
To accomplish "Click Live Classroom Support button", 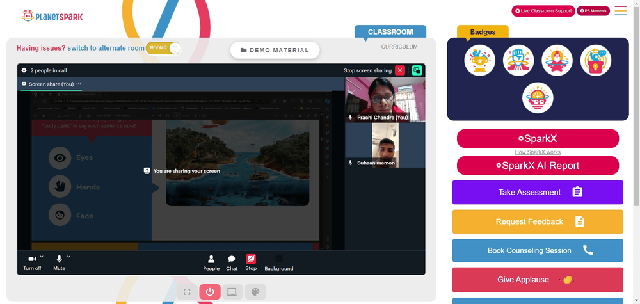I will coord(543,11).
